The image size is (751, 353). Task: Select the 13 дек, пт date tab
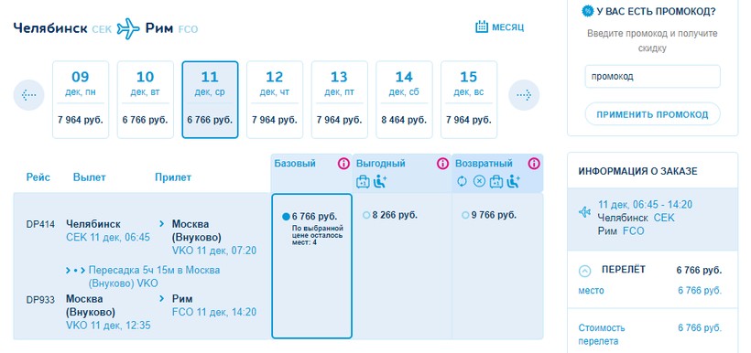[x=339, y=100]
